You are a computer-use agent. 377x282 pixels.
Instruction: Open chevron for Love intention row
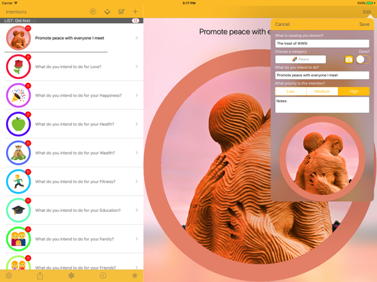(x=137, y=67)
